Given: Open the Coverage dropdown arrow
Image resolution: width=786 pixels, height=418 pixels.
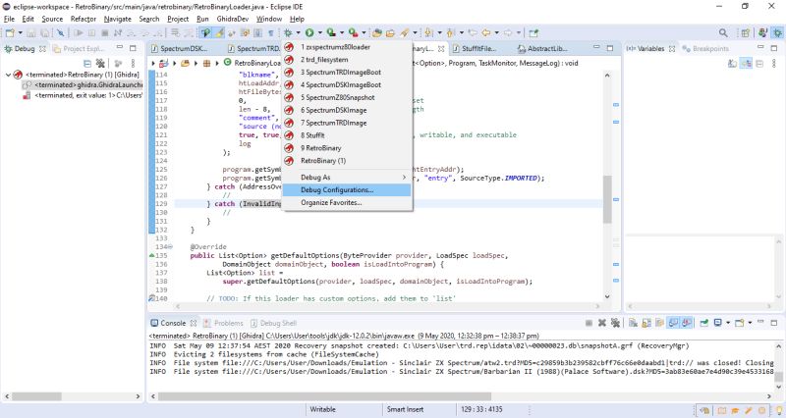Looking at the screenshot, I should (x=342, y=32).
